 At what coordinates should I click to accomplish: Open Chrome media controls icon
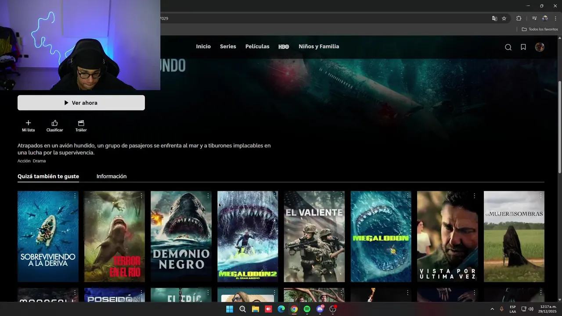tap(534, 18)
